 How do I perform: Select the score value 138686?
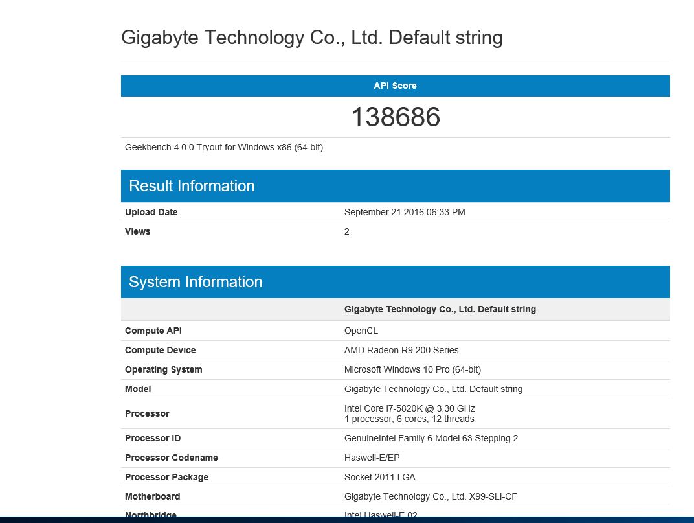pyautogui.click(x=396, y=117)
